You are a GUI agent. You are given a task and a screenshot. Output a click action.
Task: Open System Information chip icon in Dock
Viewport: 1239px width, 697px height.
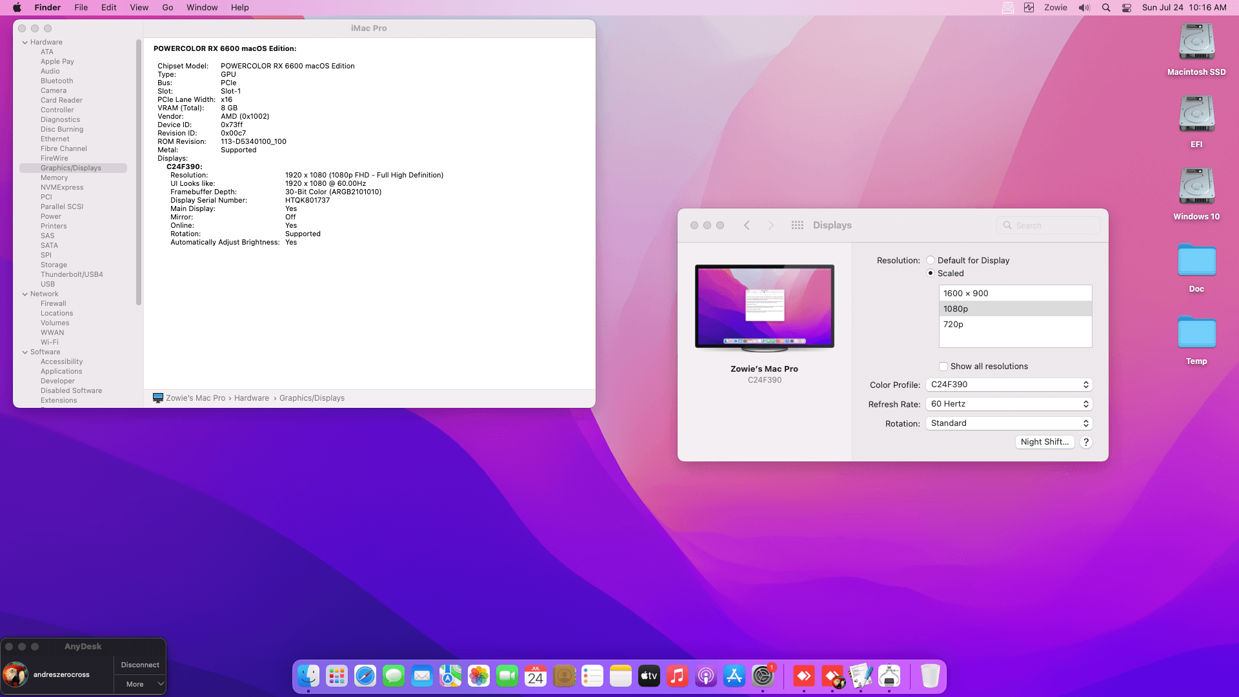pyautogui.click(x=889, y=676)
